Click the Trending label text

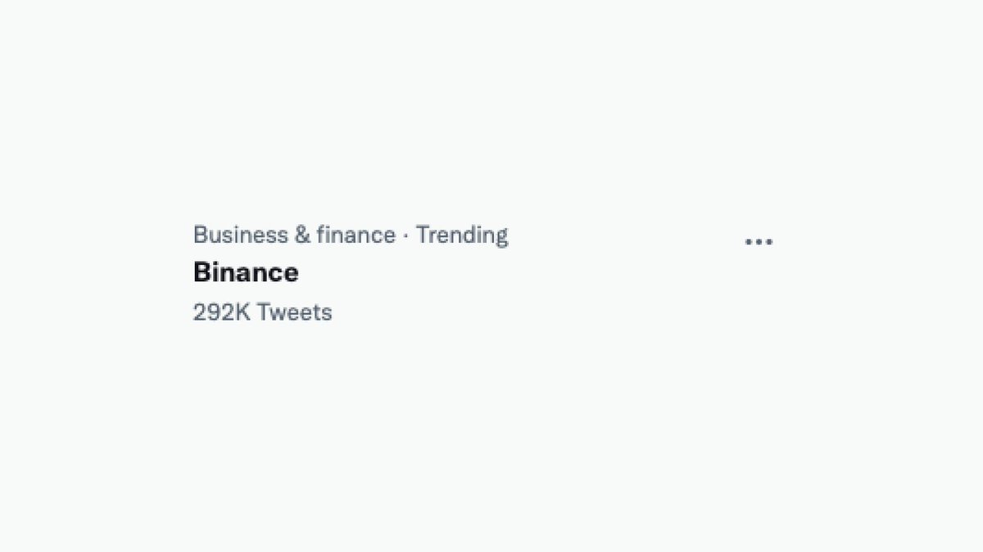462,236
